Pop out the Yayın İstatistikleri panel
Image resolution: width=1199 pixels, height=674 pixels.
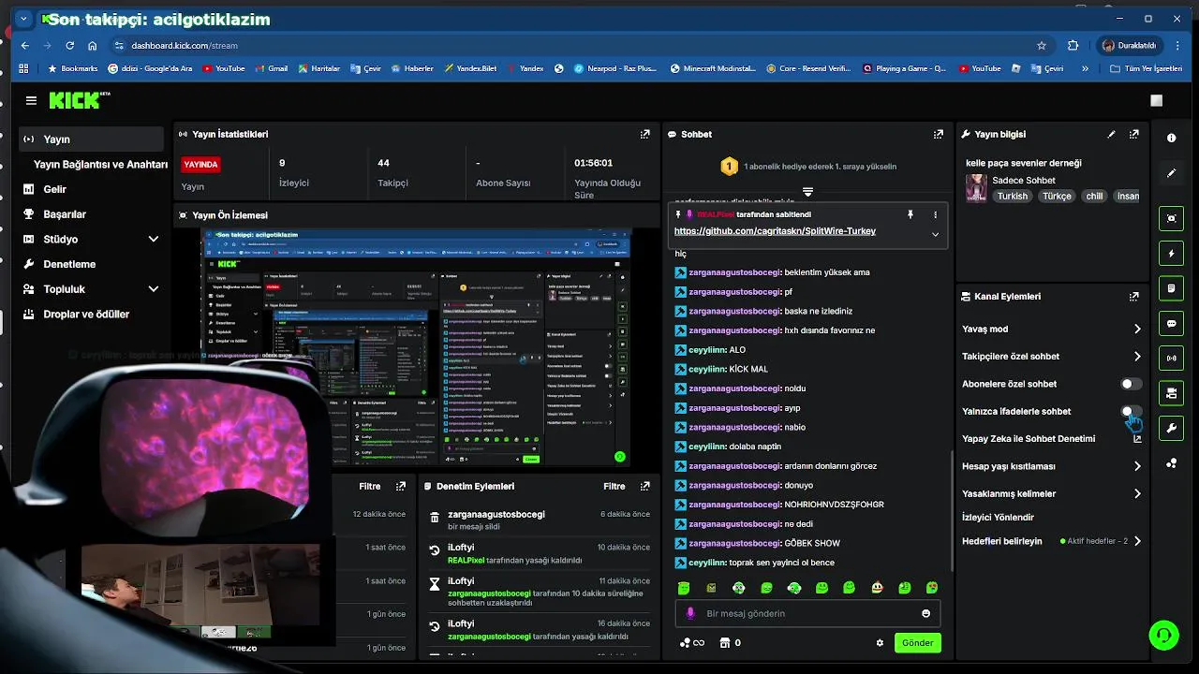pyautogui.click(x=644, y=134)
